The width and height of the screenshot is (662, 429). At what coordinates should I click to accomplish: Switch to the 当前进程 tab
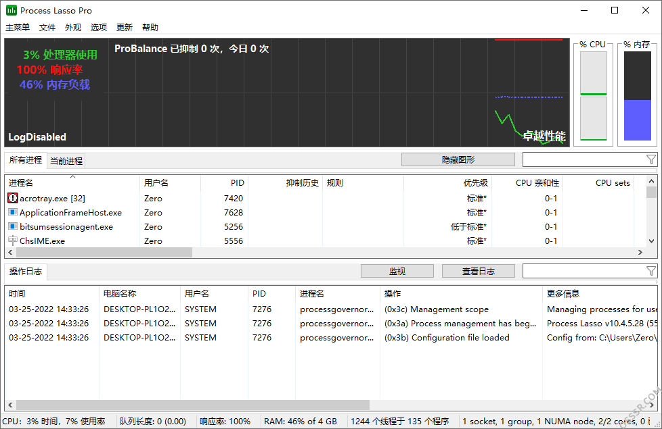click(66, 161)
